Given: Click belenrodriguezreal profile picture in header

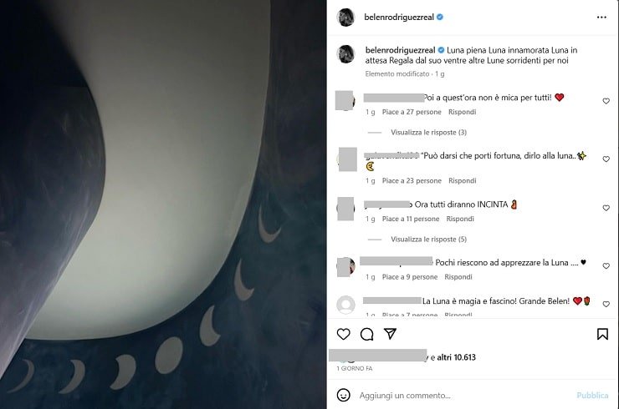Looking at the screenshot, I should 346,17.
